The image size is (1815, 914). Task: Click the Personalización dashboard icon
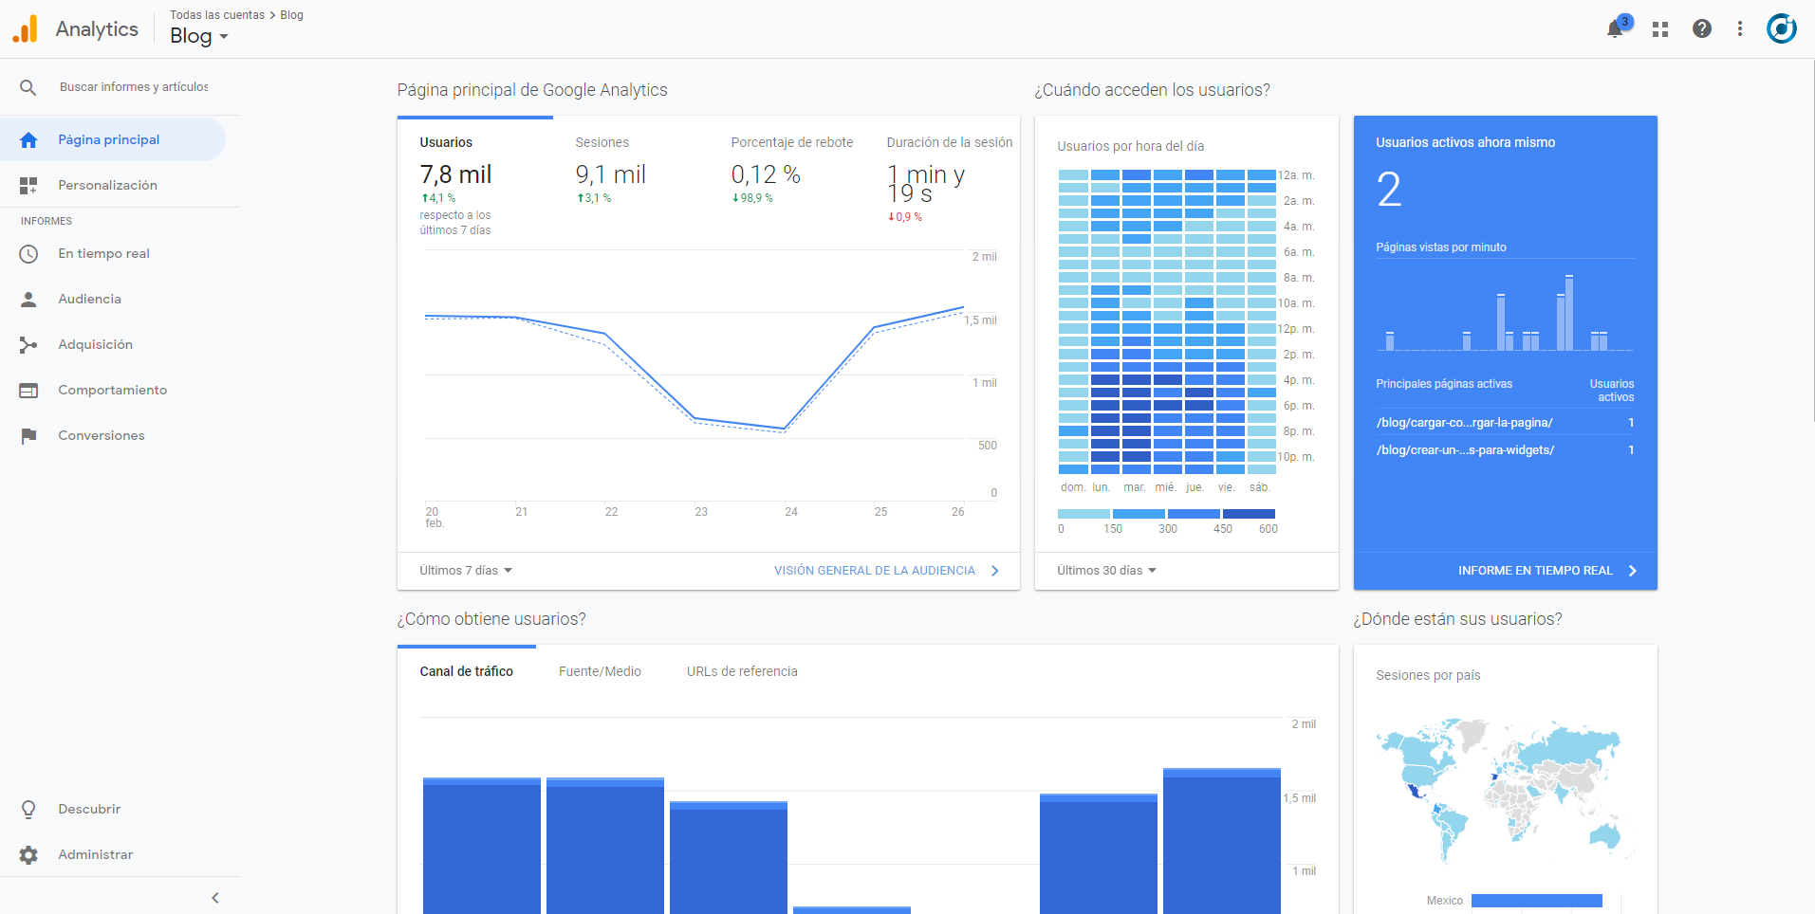(28, 186)
